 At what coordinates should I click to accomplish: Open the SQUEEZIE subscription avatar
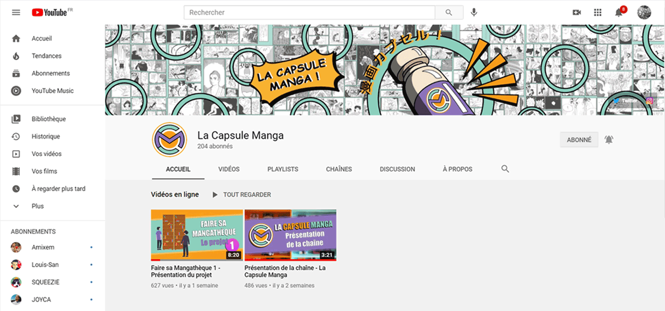coord(16,282)
